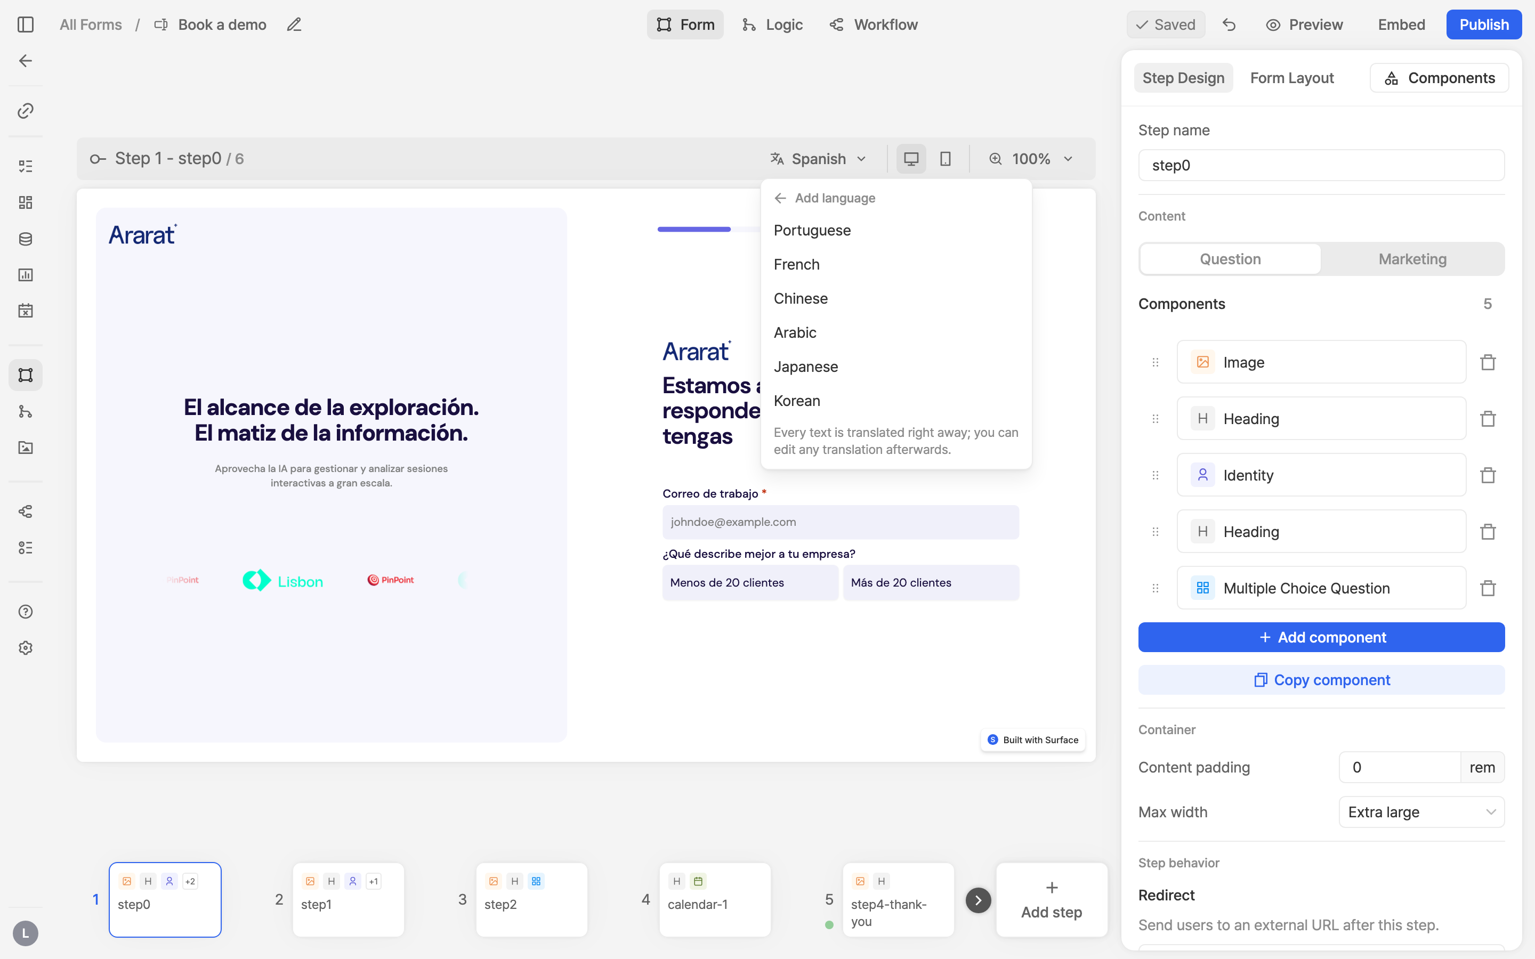The width and height of the screenshot is (1535, 959).
Task: Switch to Workflow tab
Action: pos(874,25)
